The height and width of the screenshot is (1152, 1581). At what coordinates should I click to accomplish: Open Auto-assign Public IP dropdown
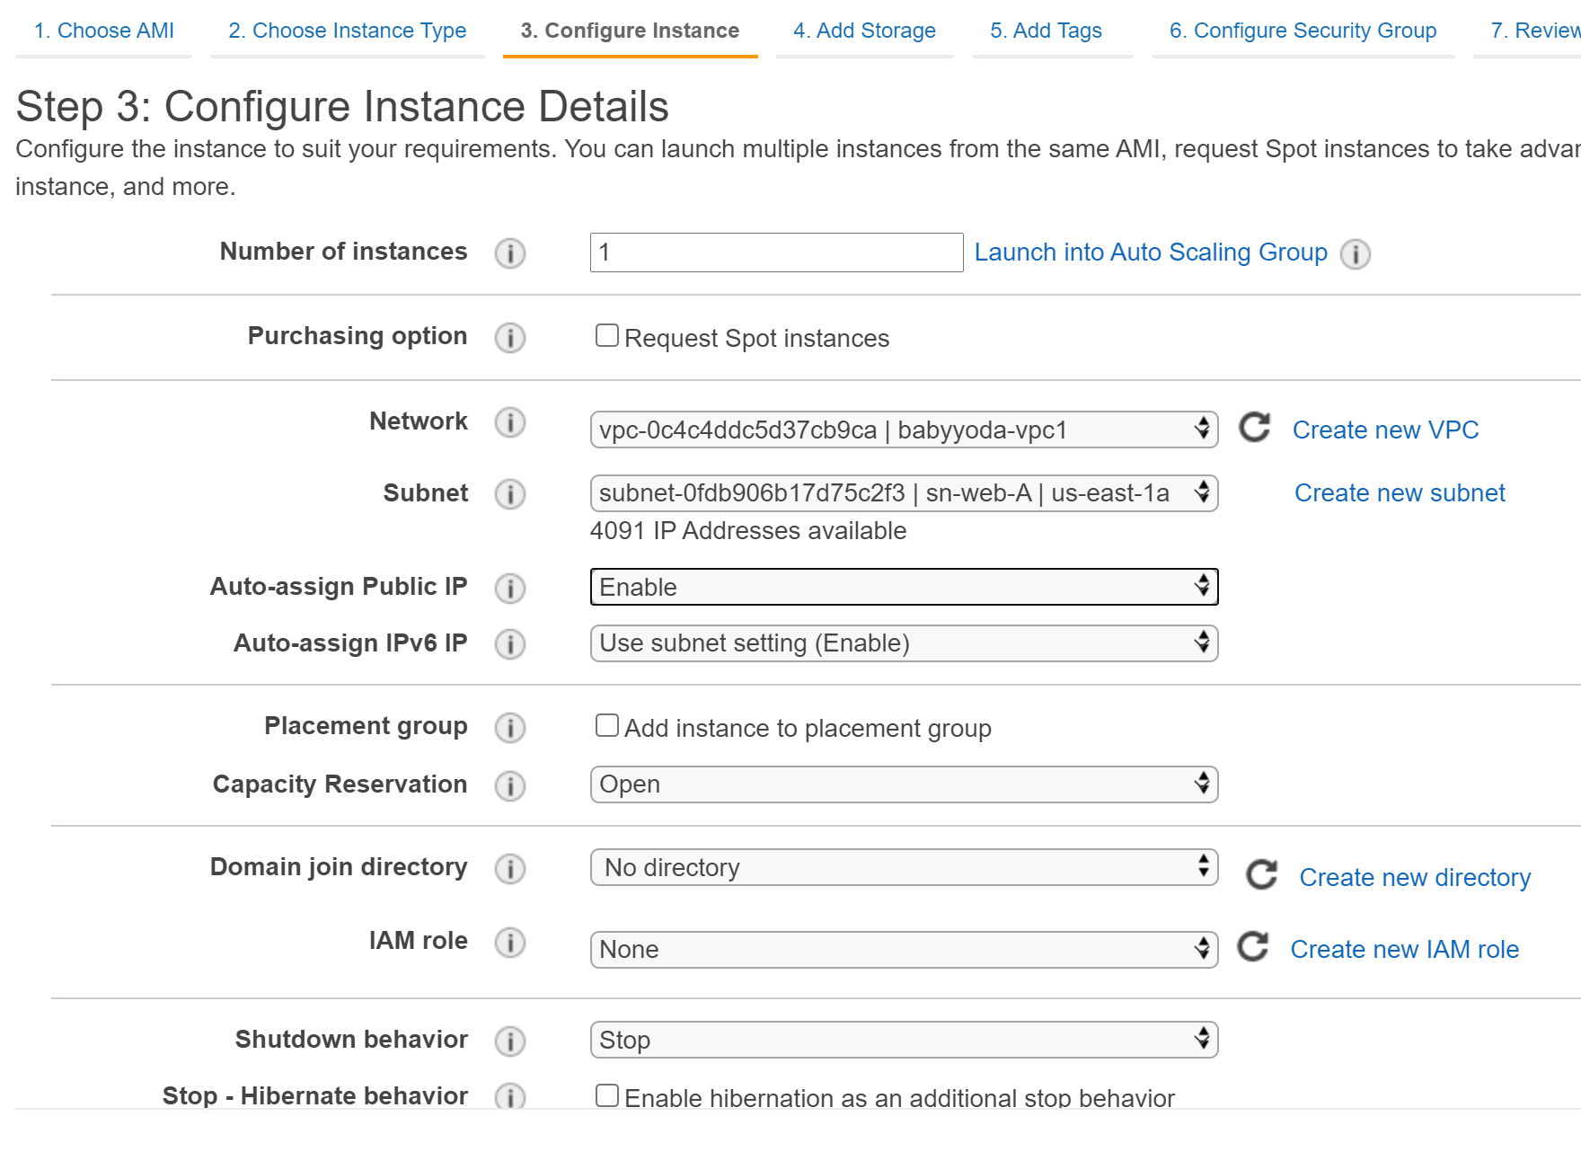pyautogui.click(x=904, y=587)
